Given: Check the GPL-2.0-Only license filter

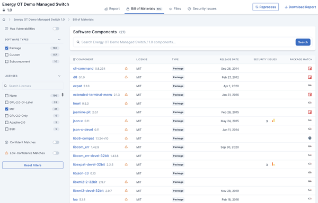Looking at the screenshot, I should [7, 116].
